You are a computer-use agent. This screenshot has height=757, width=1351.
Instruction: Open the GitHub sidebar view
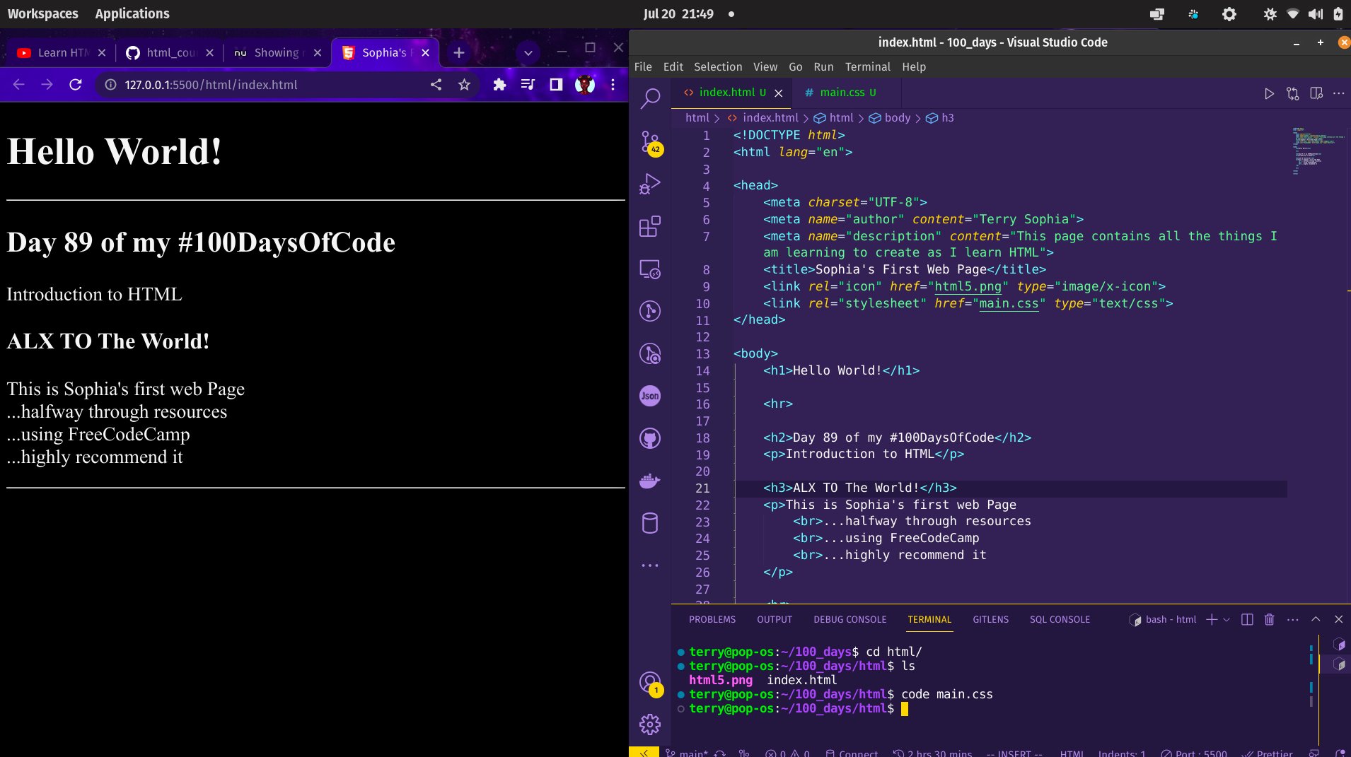click(650, 438)
